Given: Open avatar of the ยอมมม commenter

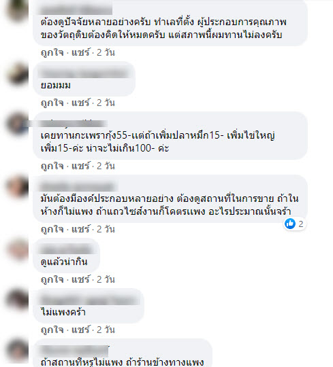Looking at the screenshot, I should pyautogui.click(x=18, y=73).
